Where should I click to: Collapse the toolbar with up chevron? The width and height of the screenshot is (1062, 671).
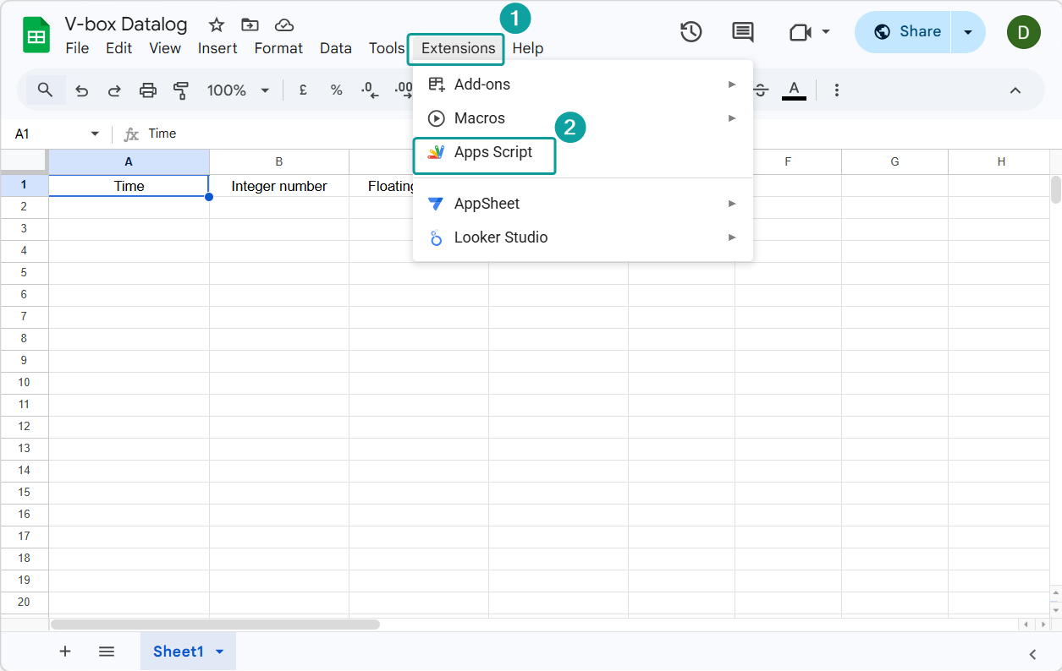pyautogui.click(x=1015, y=90)
